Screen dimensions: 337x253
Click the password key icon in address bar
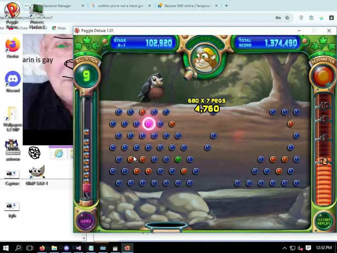pos(278,18)
